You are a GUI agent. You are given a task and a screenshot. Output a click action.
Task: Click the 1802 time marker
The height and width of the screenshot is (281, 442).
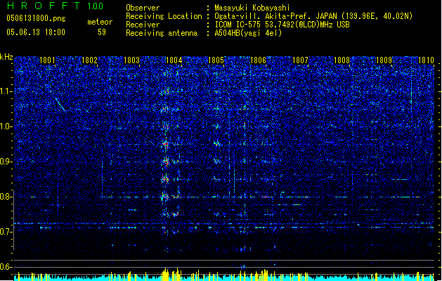pyautogui.click(x=89, y=60)
